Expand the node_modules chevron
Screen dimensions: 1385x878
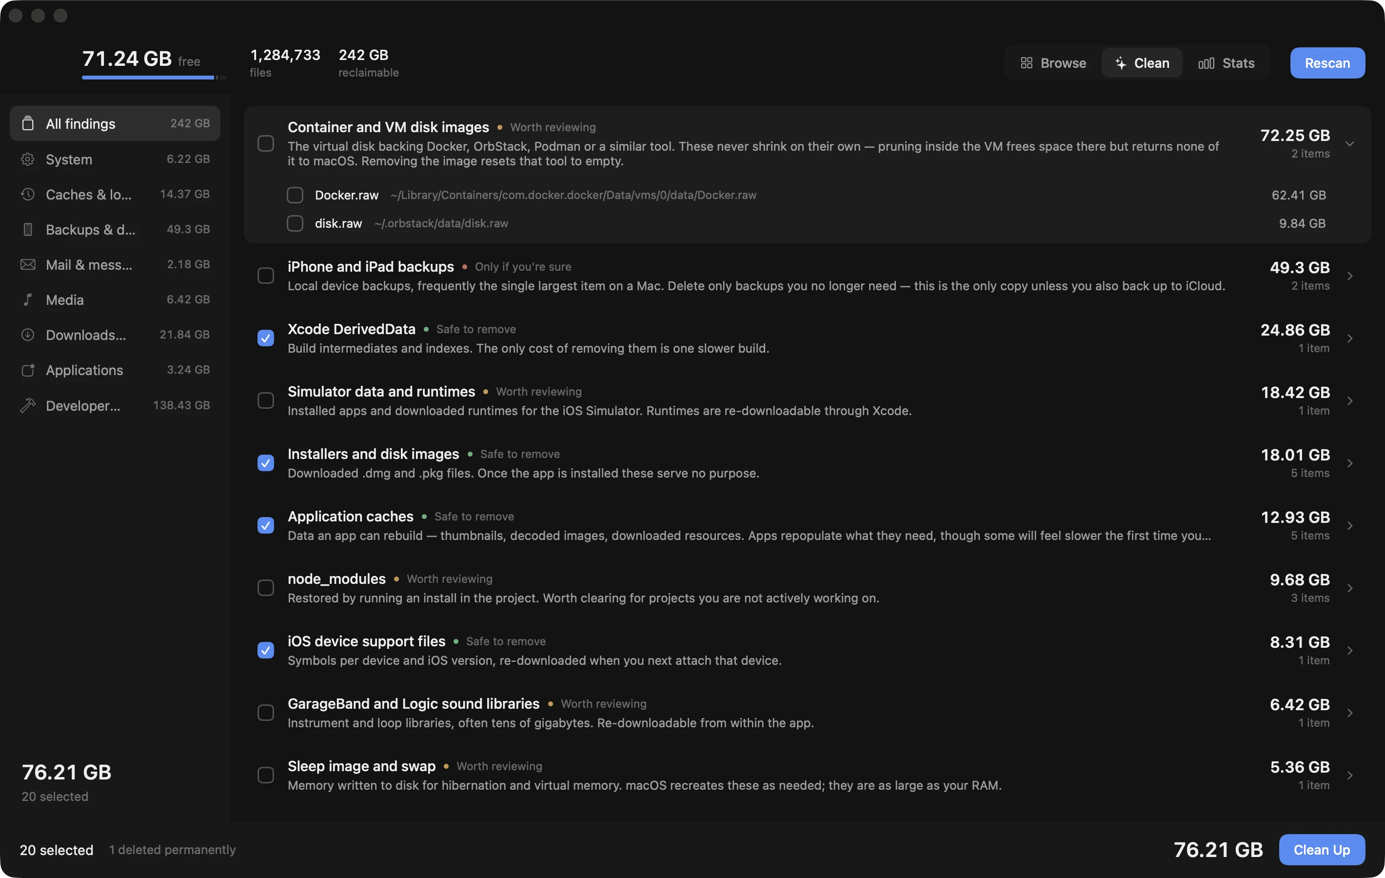(1349, 587)
